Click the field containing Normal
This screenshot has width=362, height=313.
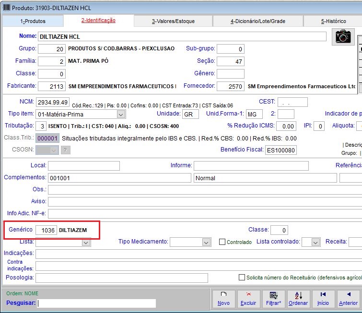point(265,178)
